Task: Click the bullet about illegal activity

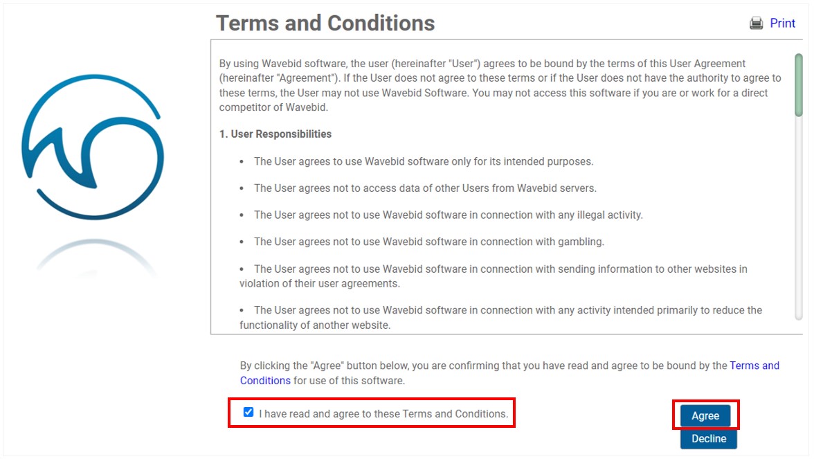Action: tap(448, 215)
